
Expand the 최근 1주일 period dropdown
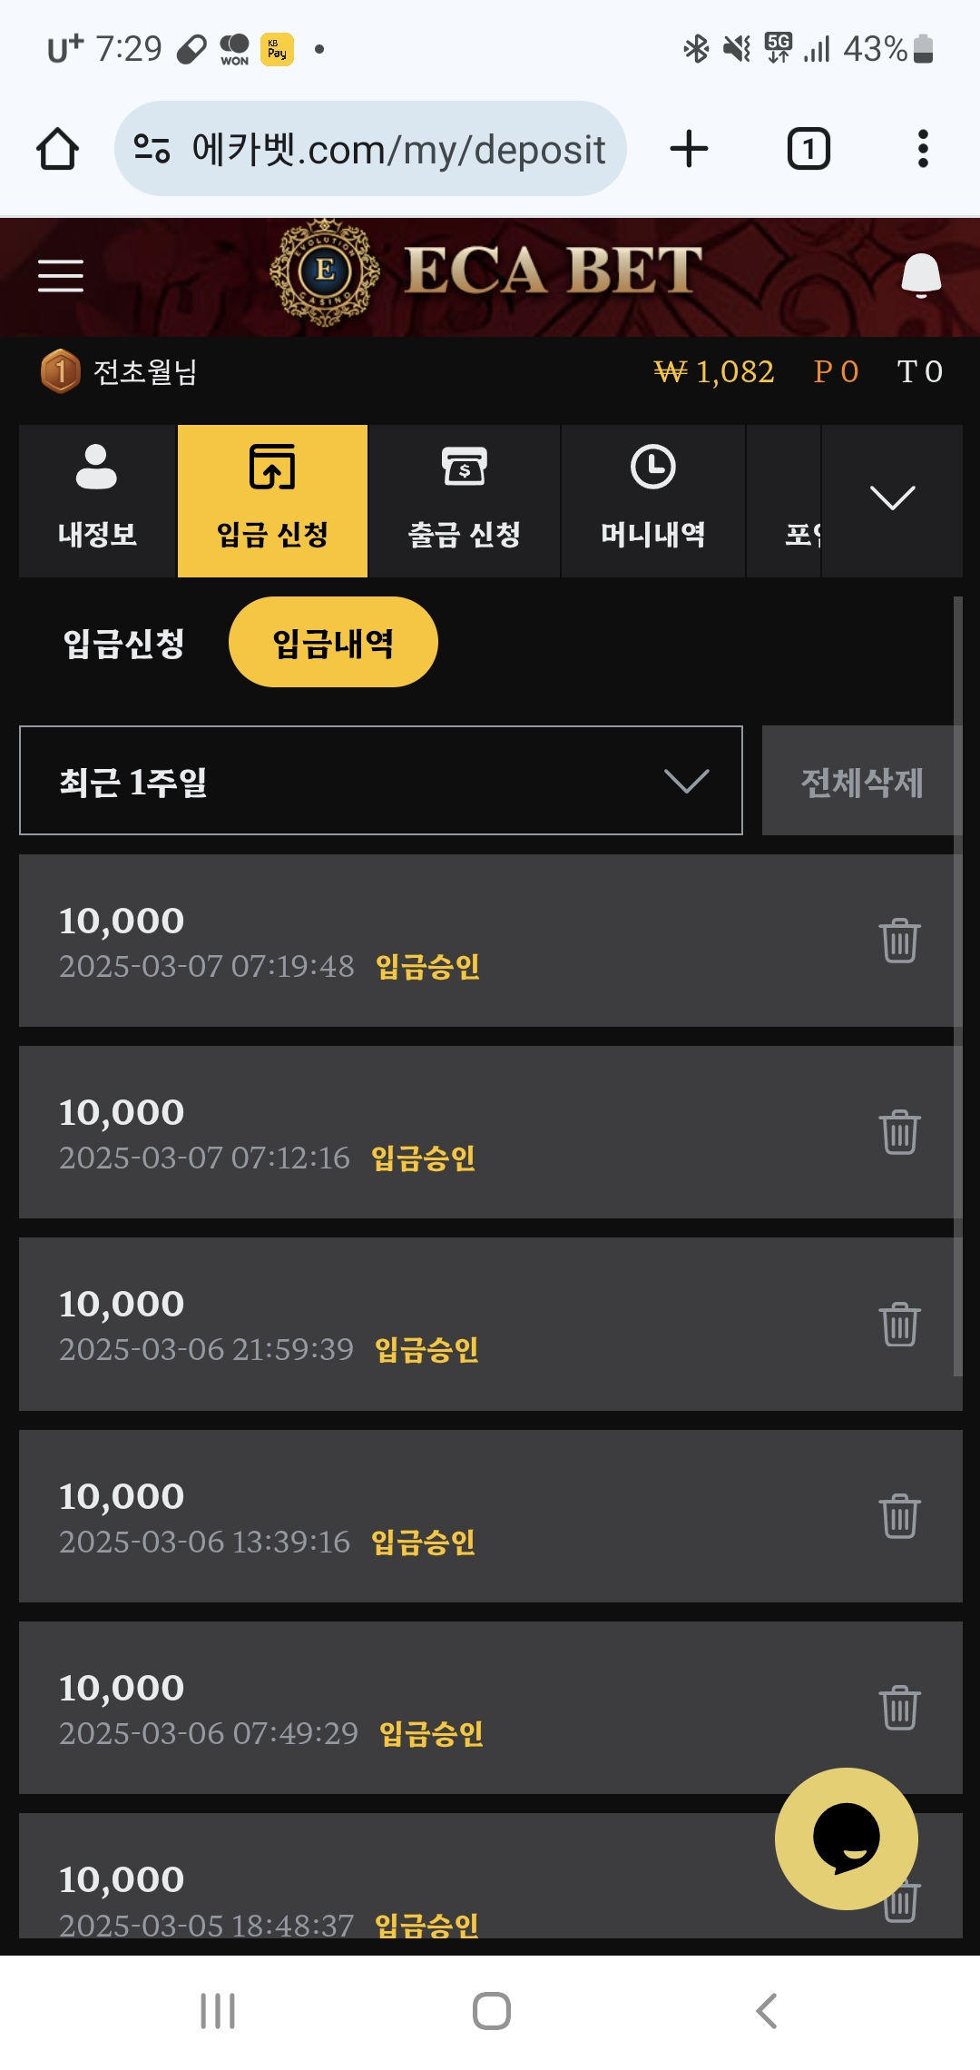[x=381, y=781]
